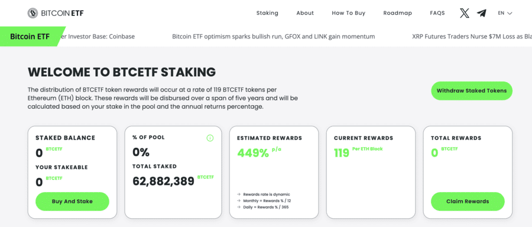This screenshot has height=227, width=532.
Task: Click the Claim Rewards button
Action: pyautogui.click(x=468, y=202)
